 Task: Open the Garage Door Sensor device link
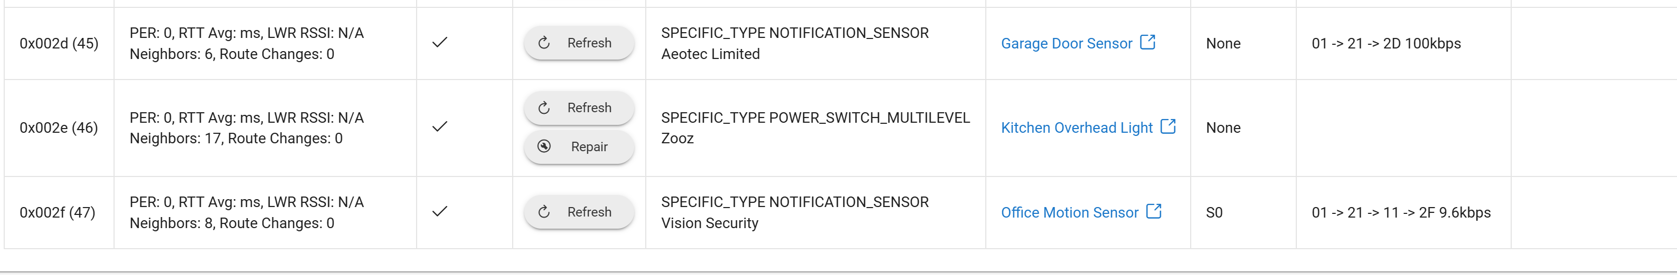tap(1067, 44)
